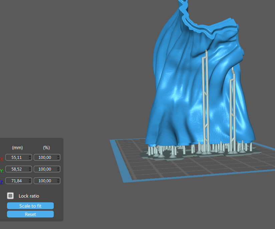The width and height of the screenshot is (275, 229).
Task: Click the X size field showing 55,11
Action: click(16, 157)
